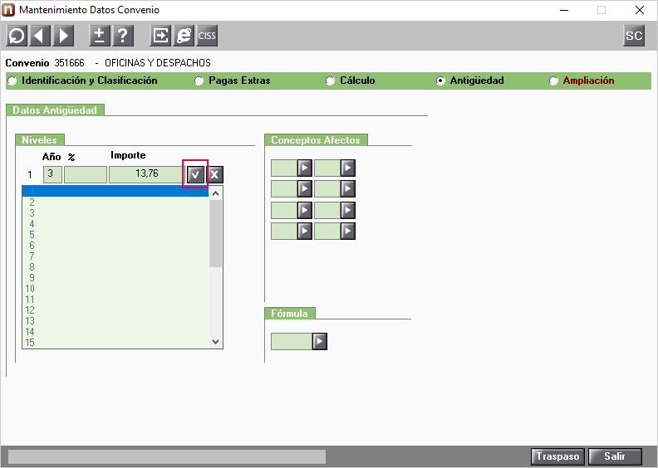658x468 pixels.
Task: Click the Año input field
Action: tap(52, 174)
